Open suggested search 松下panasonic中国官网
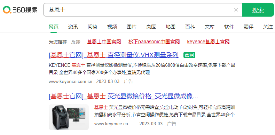Image resolution: width=275 pixels, height=135 pixels. (x=154, y=42)
